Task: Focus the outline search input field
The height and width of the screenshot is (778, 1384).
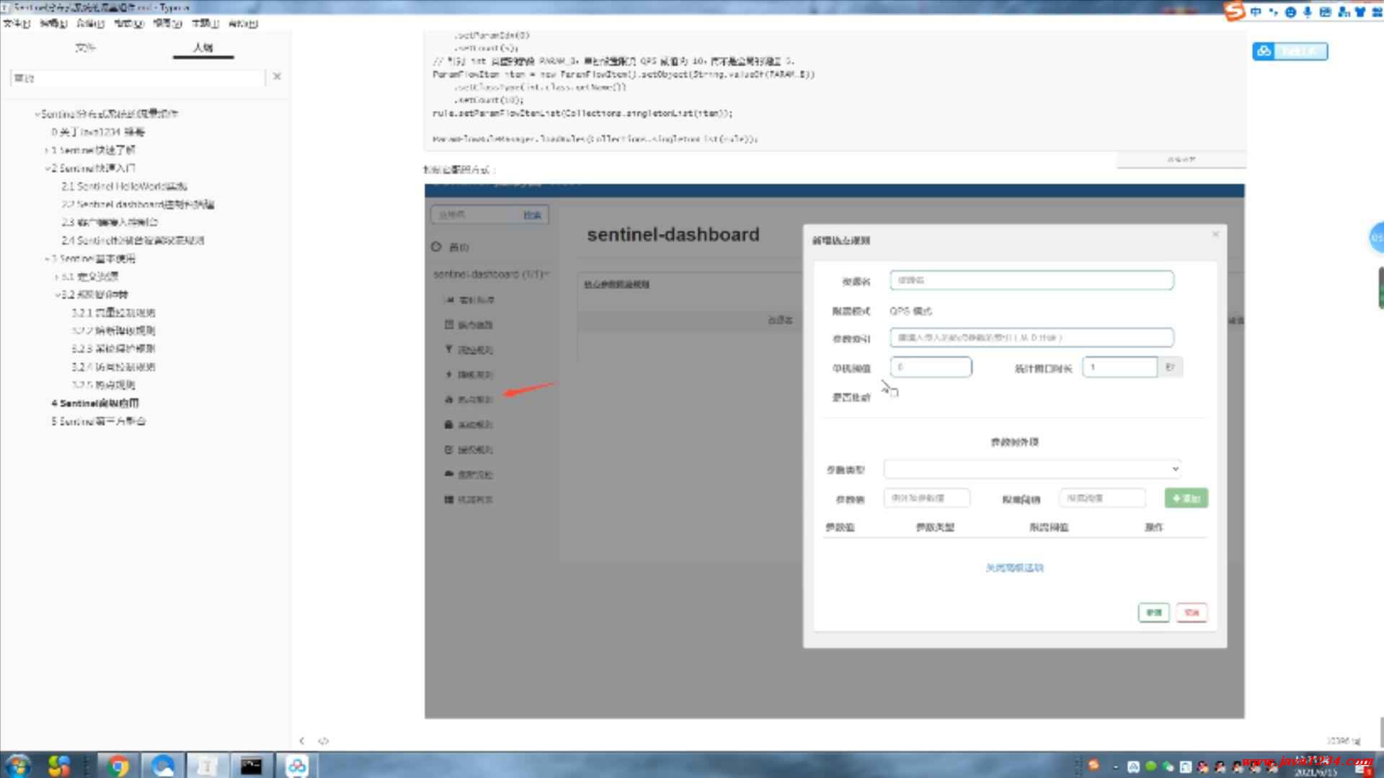Action: coord(137,77)
